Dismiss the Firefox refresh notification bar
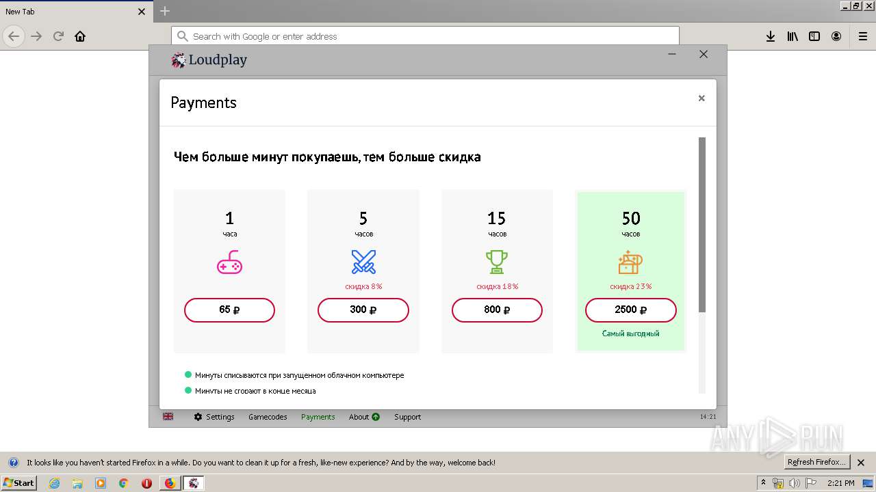The image size is (876, 492). tap(861, 463)
